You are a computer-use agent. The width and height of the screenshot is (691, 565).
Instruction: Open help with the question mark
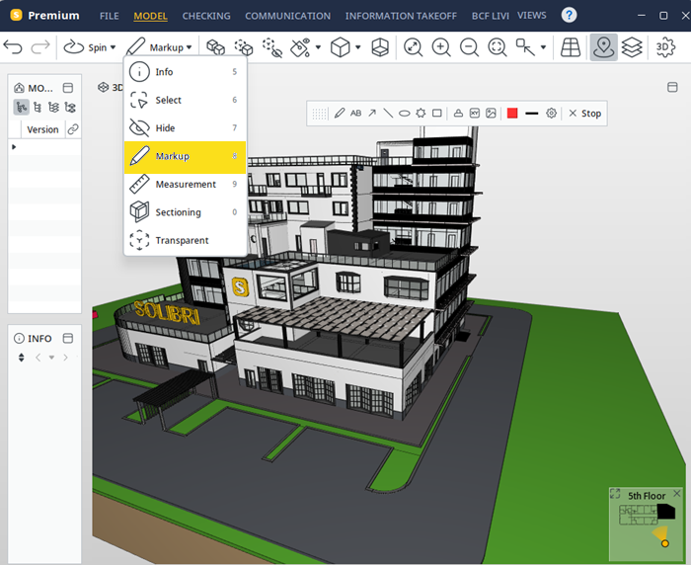coord(569,15)
